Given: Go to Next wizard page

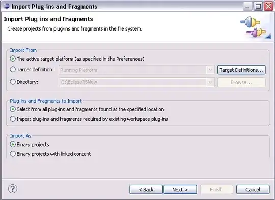Looking at the screenshot, I should point(180,189).
